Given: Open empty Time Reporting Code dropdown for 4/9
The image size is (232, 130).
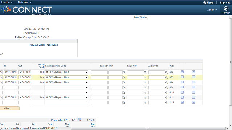Looking at the screenshot, I should [x=66, y=87].
